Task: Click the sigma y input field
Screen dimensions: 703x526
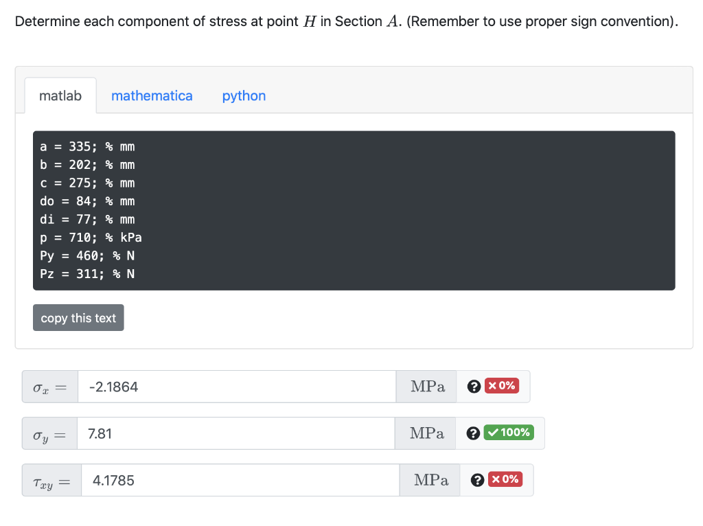Action: tap(236, 433)
